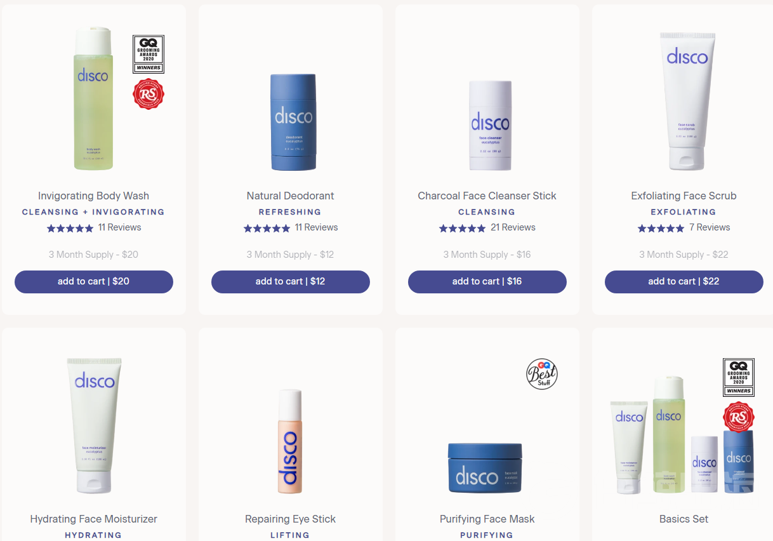Add Exfoliating Face Scrub to cart
The width and height of the screenshot is (773, 541).
684,281
